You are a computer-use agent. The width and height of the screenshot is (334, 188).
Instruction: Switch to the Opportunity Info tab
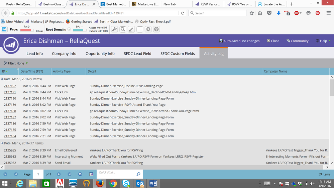click(100, 54)
